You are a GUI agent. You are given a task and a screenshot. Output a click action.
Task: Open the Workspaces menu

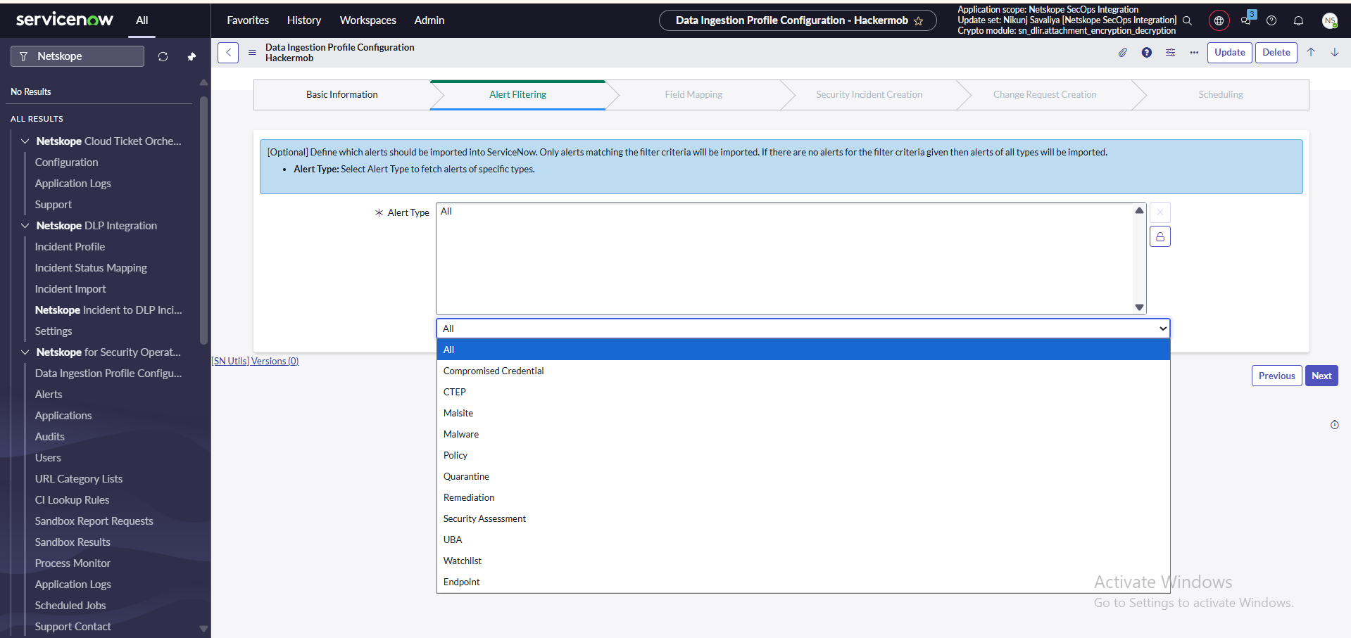point(368,20)
